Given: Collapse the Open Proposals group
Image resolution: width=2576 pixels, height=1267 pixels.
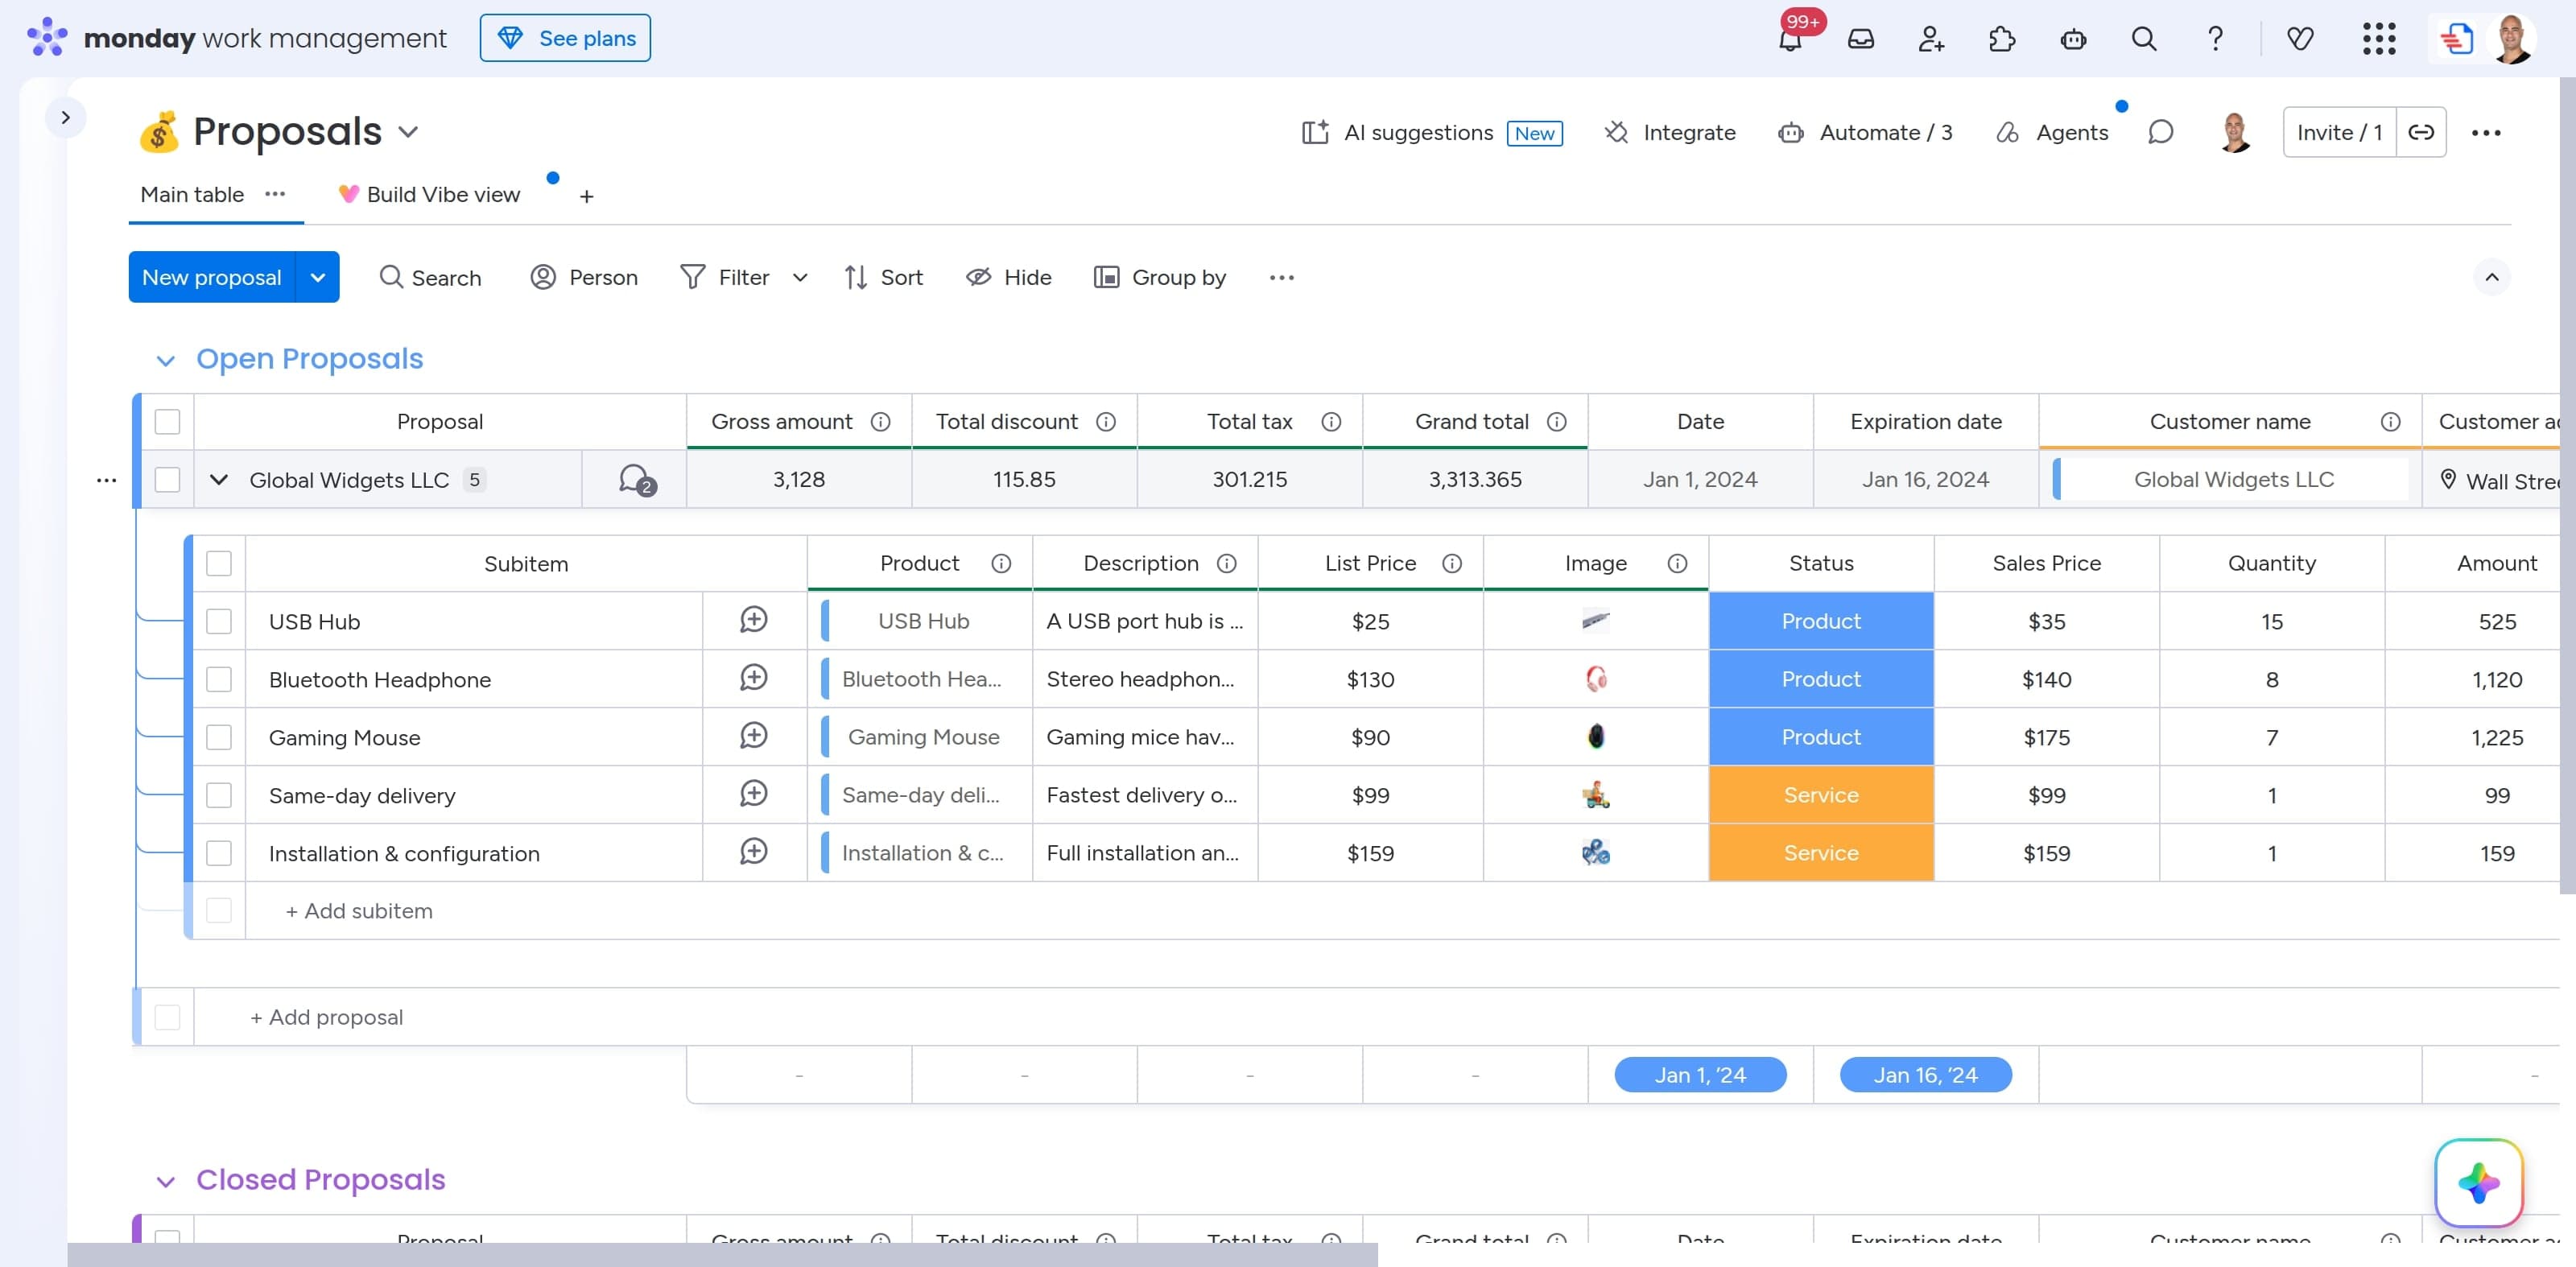Looking at the screenshot, I should coord(165,360).
